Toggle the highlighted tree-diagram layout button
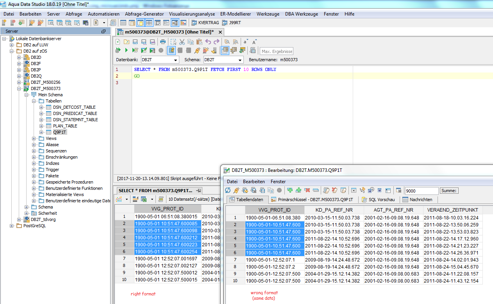493x304 pixels. click(175, 23)
